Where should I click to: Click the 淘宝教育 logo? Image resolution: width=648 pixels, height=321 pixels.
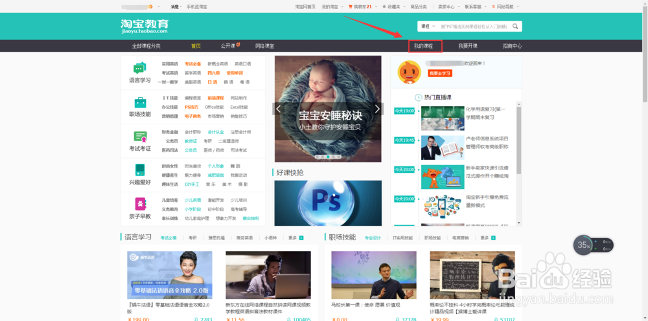[145, 26]
